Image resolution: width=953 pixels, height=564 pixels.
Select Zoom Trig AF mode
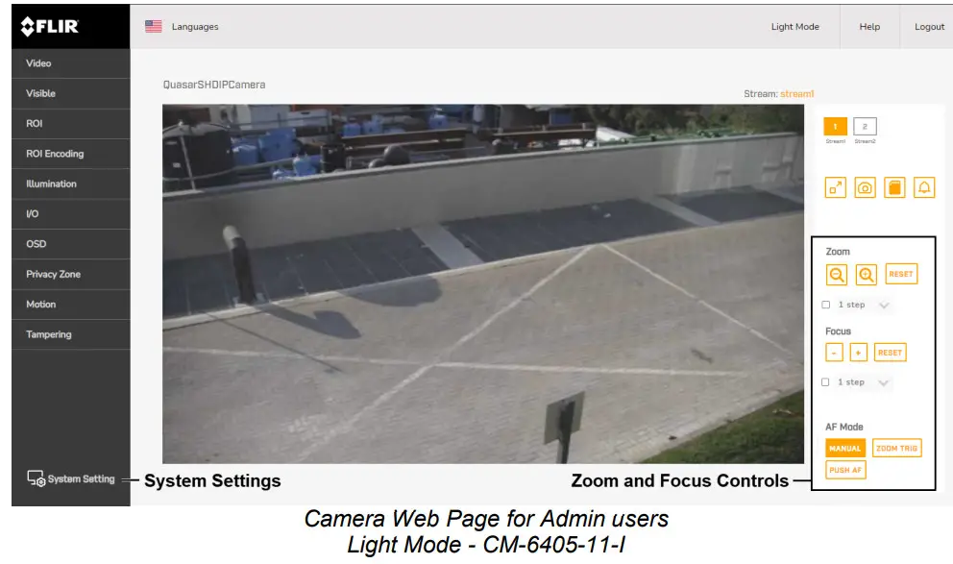click(896, 448)
